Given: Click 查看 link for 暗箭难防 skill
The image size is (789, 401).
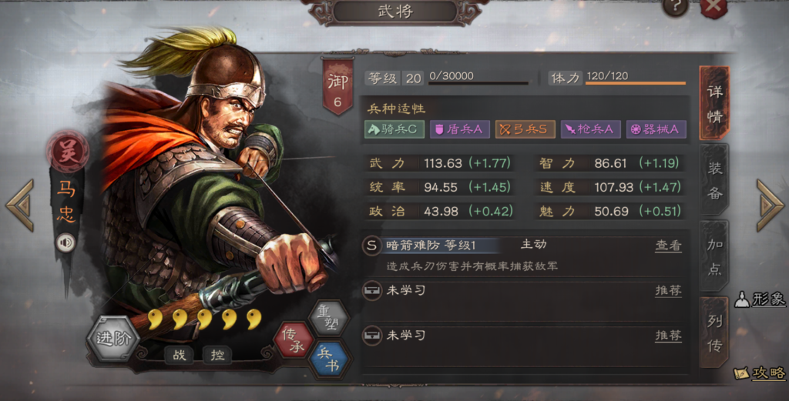Looking at the screenshot, I should click(x=668, y=246).
